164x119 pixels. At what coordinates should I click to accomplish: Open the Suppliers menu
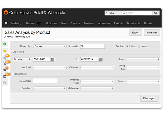click(75, 23)
